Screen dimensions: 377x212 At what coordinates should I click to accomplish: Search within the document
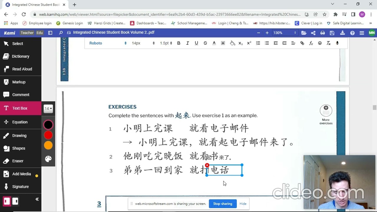[x=61, y=33]
